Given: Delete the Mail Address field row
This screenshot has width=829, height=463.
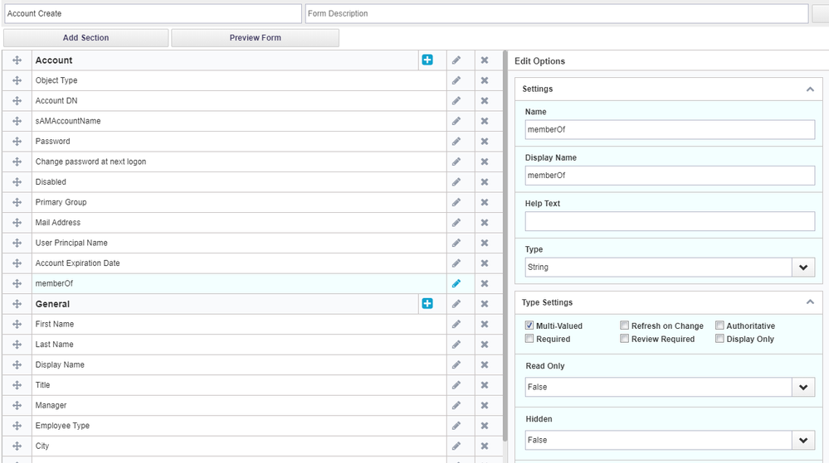Looking at the screenshot, I should (485, 223).
